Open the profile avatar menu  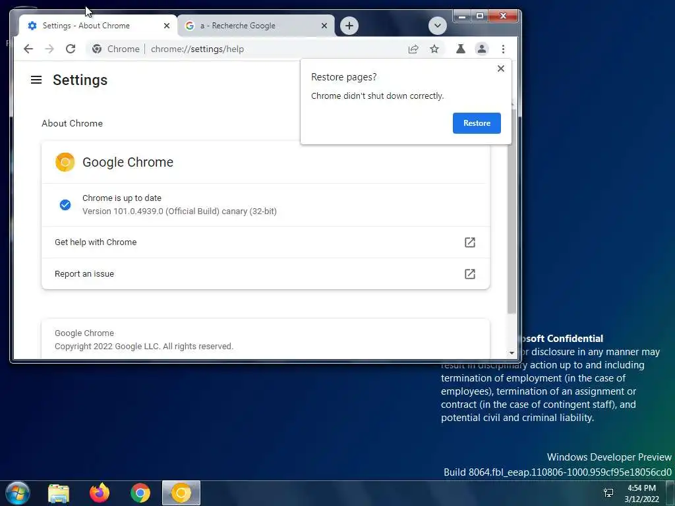482,49
